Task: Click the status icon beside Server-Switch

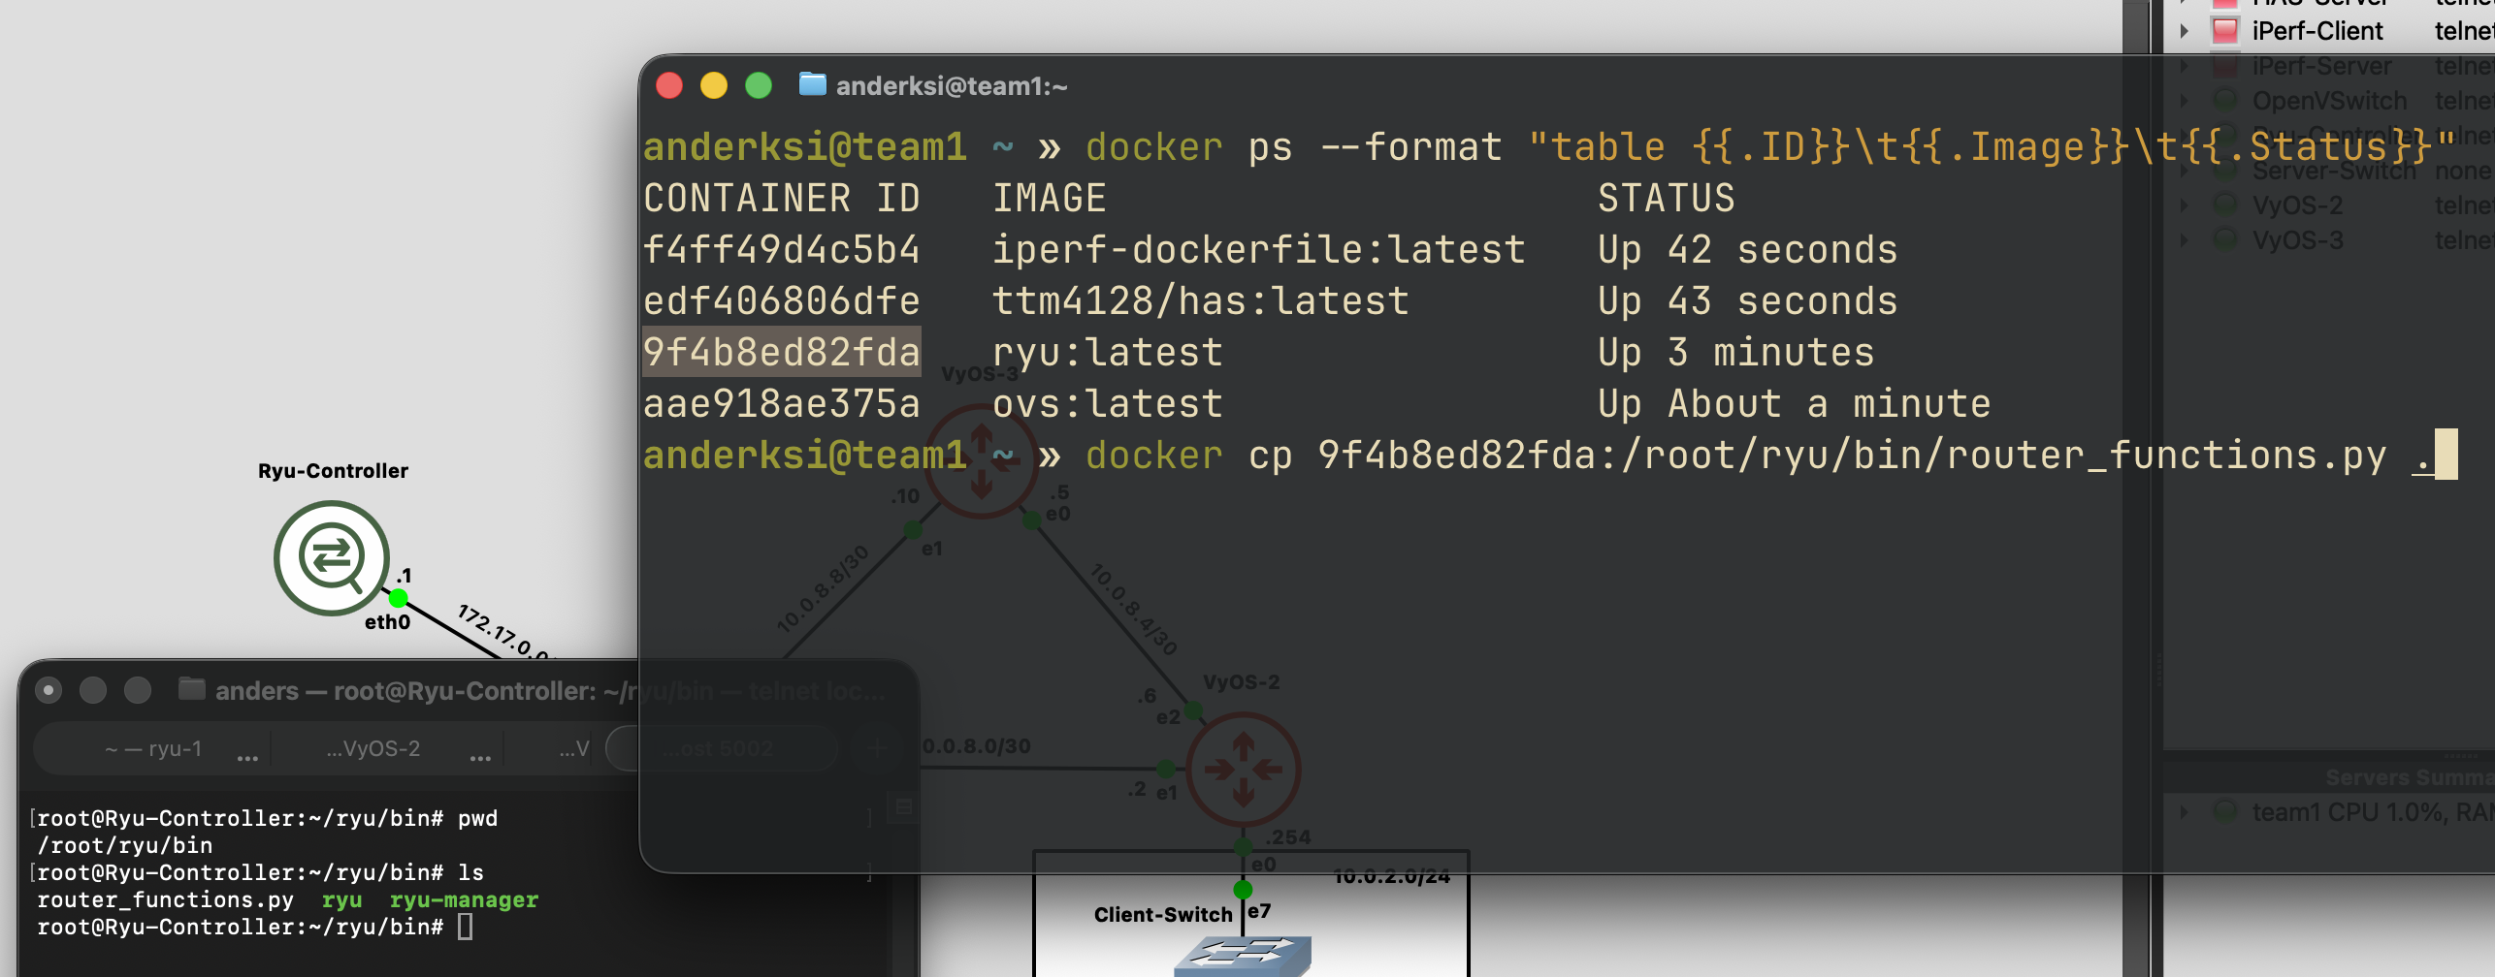Action: 2224,171
